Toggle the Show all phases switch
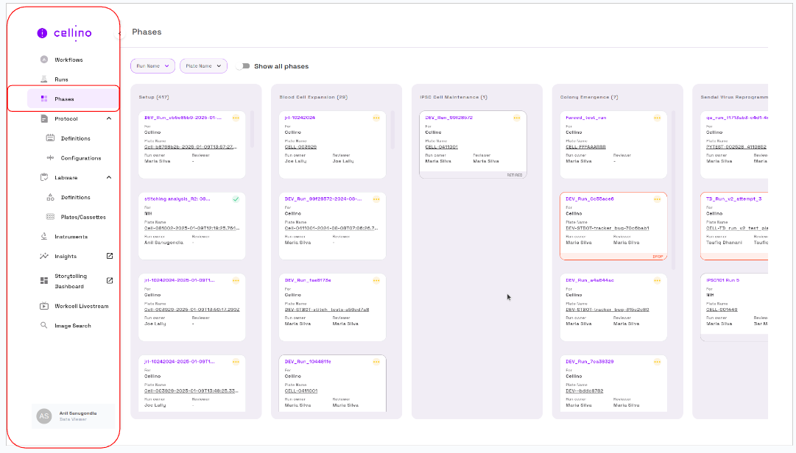Image resolution: width=796 pixels, height=453 pixels. pos(243,66)
